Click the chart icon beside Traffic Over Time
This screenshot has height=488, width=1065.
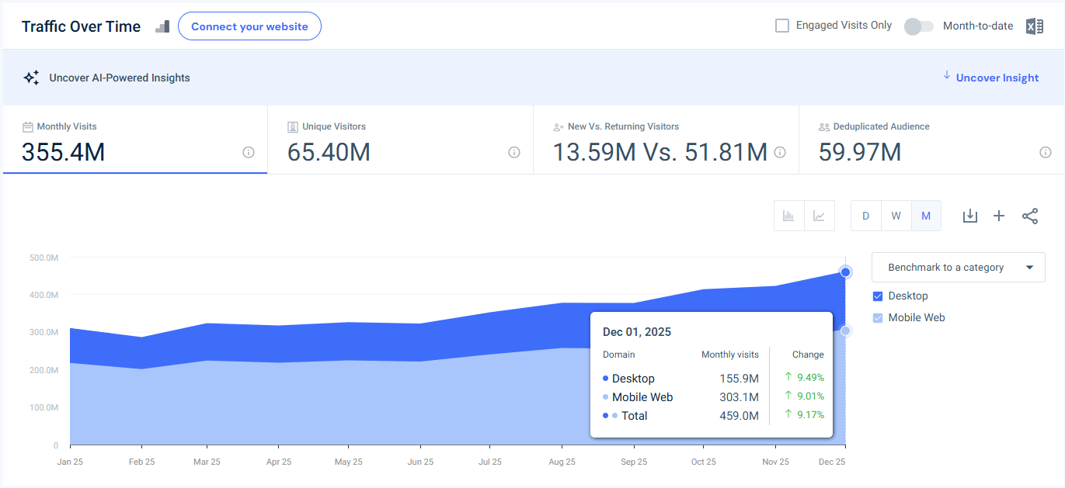click(162, 26)
